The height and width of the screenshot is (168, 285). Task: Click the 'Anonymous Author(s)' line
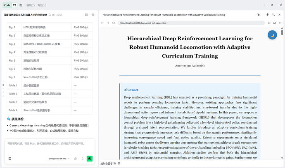click(190, 66)
